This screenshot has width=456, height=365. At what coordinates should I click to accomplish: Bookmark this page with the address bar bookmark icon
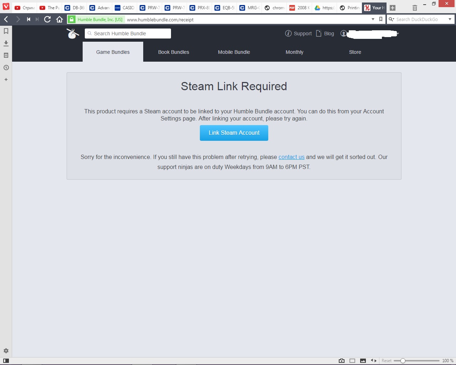pyautogui.click(x=381, y=19)
